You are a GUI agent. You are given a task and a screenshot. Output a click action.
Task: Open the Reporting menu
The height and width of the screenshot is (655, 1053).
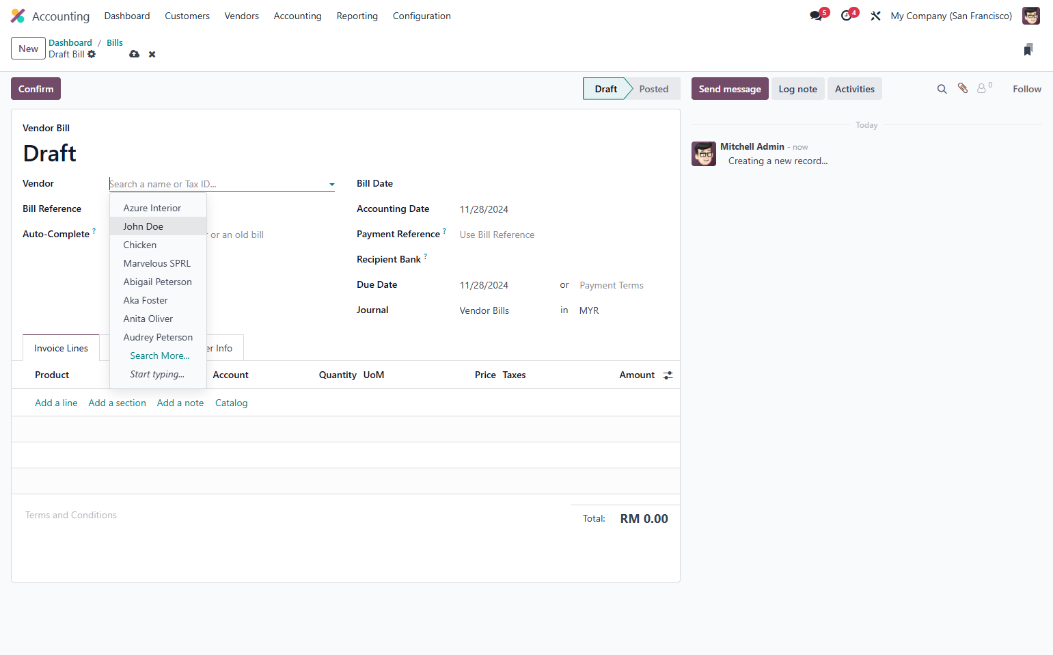pyautogui.click(x=357, y=16)
